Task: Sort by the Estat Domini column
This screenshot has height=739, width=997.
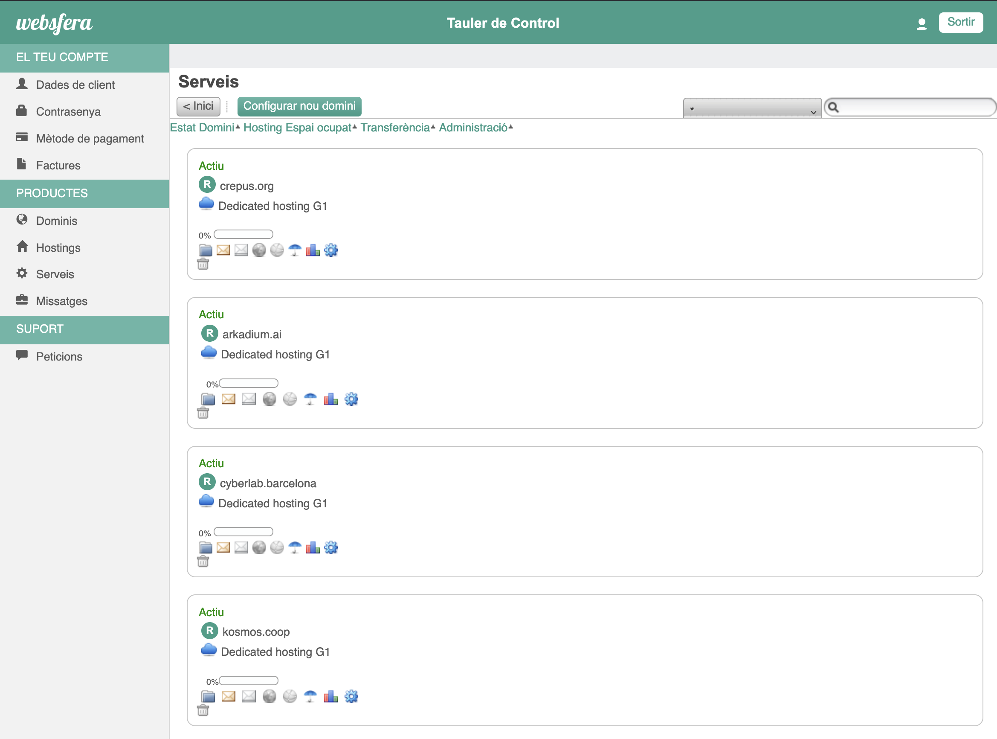Action: [202, 128]
